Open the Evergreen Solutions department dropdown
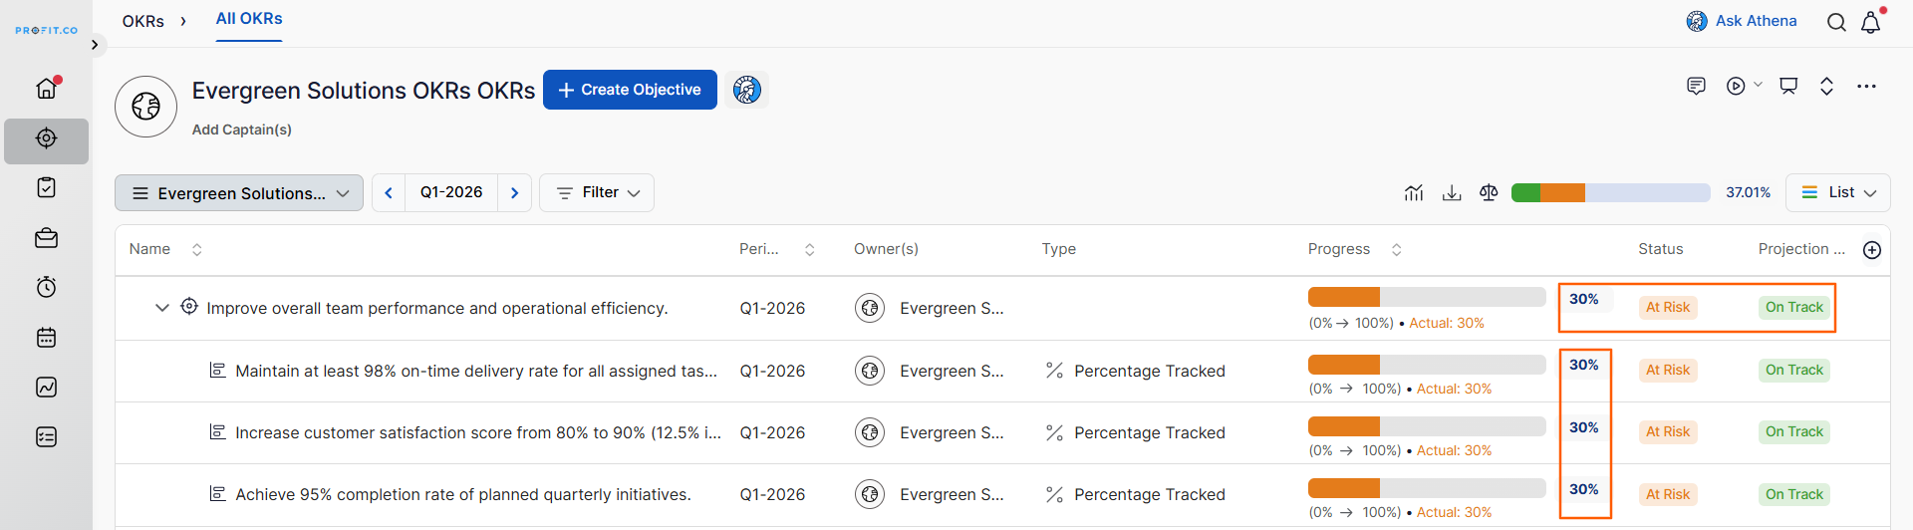This screenshot has width=1913, height=530. click(239, 193)
